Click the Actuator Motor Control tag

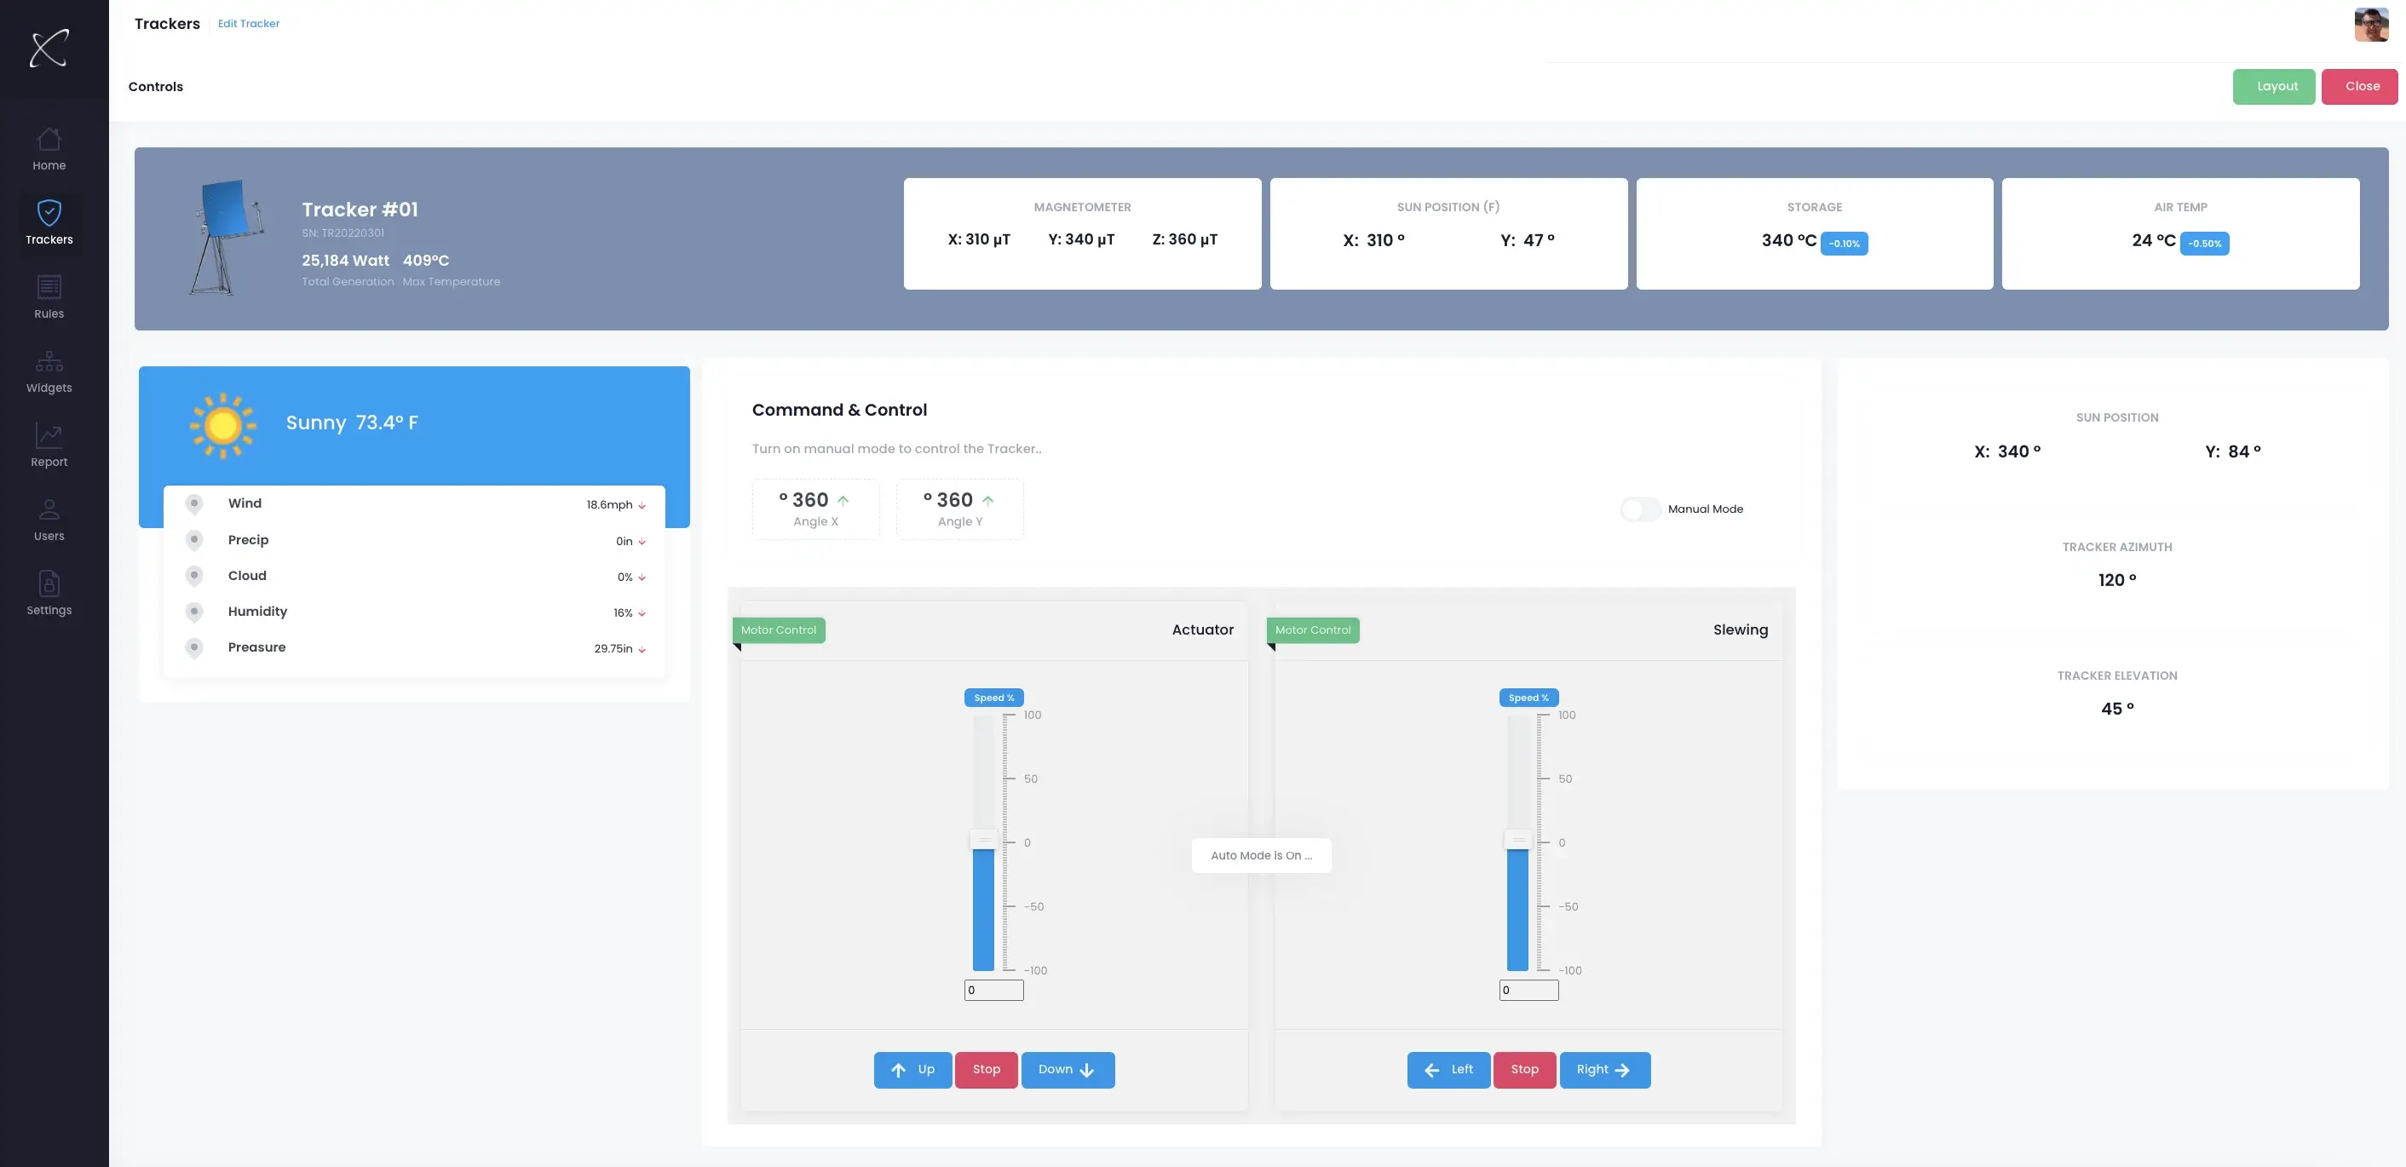tap(779, 630)
